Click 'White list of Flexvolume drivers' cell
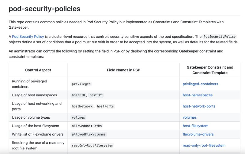The image size is (245, 154). coord(38,134)
